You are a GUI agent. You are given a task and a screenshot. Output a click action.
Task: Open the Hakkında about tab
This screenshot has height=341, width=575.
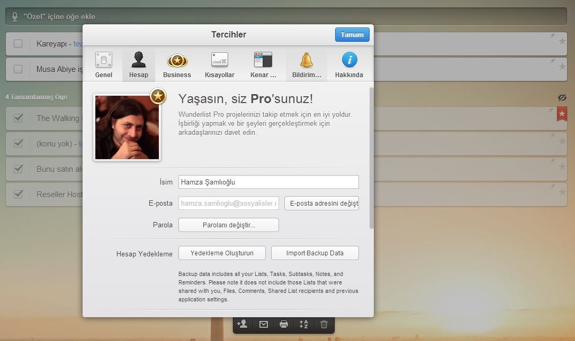(x=349, y=65)
